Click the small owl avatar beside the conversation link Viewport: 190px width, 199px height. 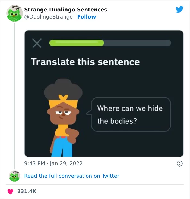coord(14,176)
